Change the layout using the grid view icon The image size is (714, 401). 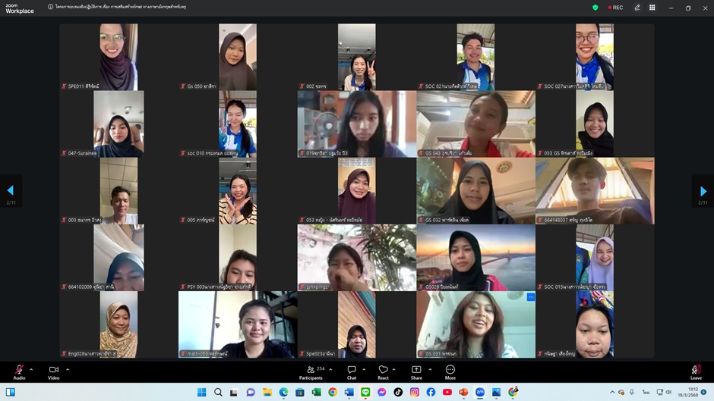pyautogui.click(x=652, y=8)
